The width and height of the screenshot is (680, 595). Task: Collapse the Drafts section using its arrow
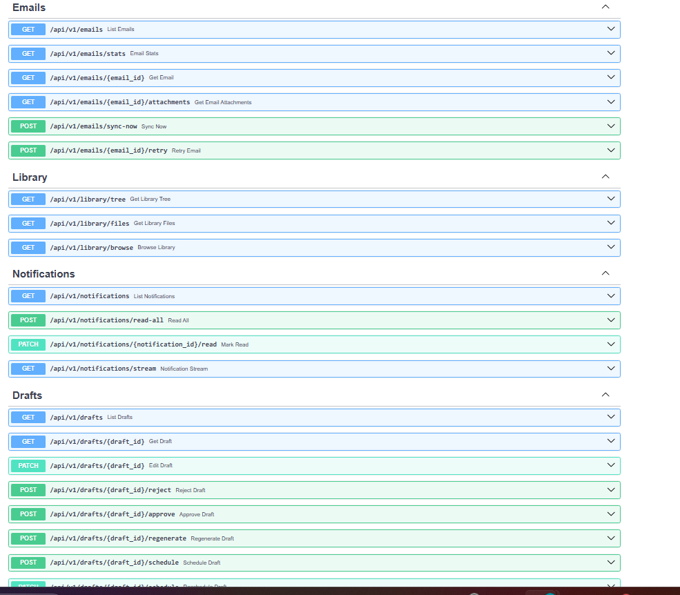click(x=605, y=395)
